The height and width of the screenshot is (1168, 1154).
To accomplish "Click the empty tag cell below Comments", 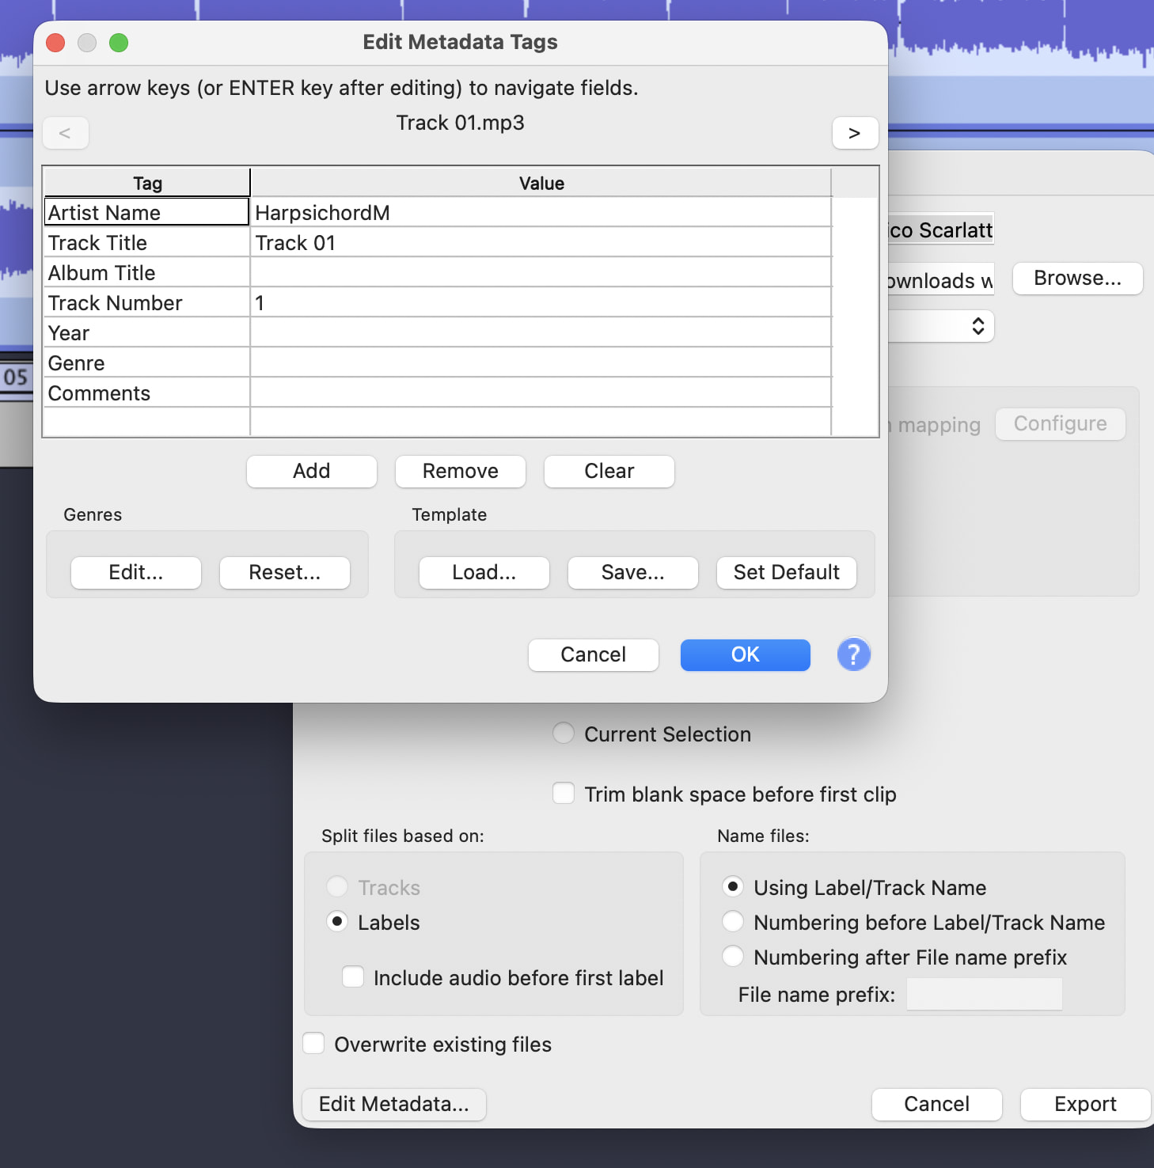I will pos(147,421).
